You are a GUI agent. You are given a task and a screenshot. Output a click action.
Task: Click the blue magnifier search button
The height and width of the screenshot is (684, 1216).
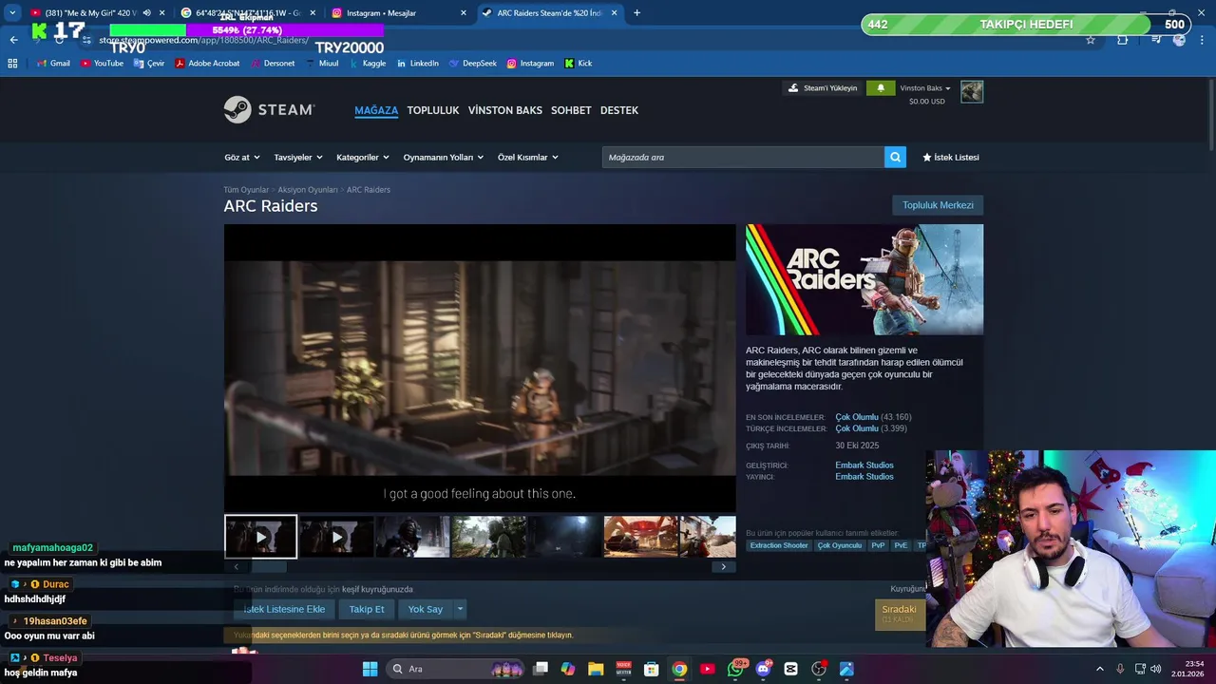[x=895, y=158]
